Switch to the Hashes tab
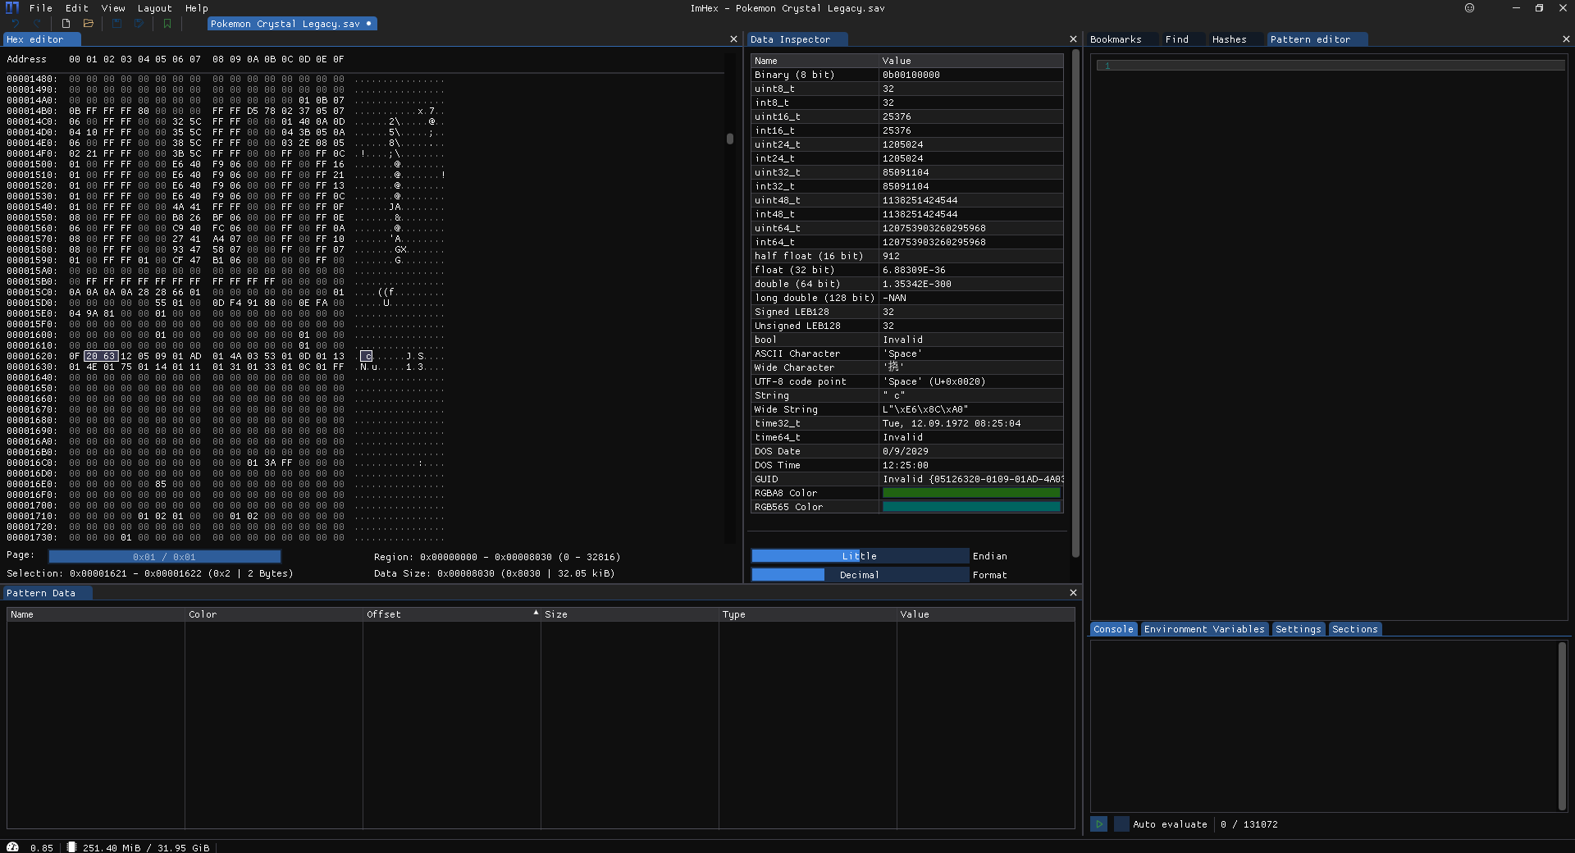This screenshot has width=1575, height=853. pos(1229,39)
